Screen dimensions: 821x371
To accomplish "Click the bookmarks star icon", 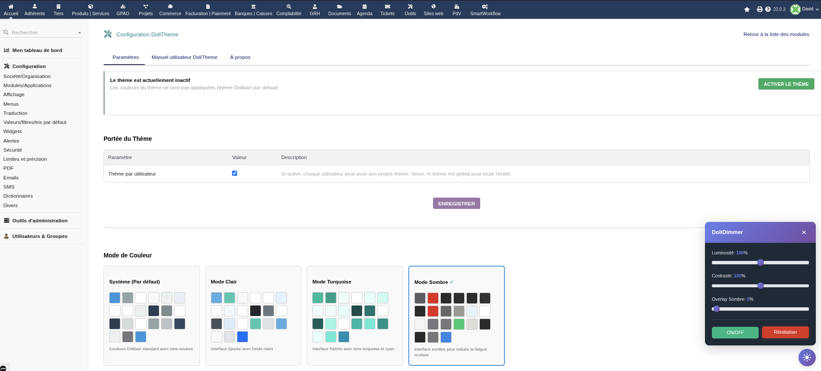I will pyautogui.click(x=747, y=10).
